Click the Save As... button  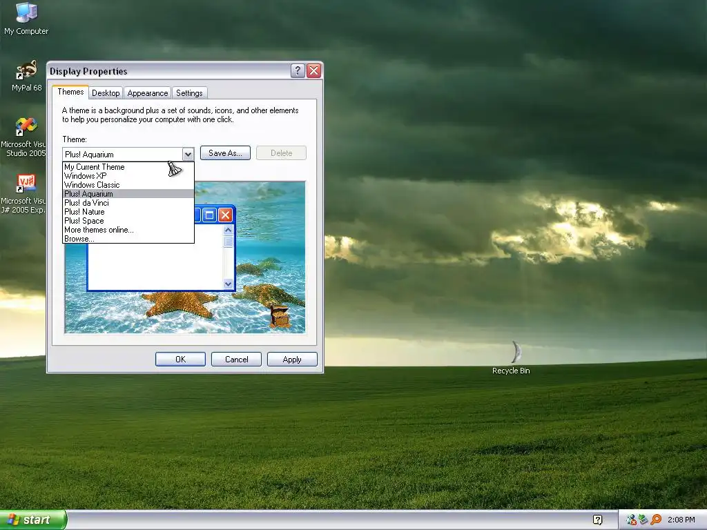tap(225, 153)
